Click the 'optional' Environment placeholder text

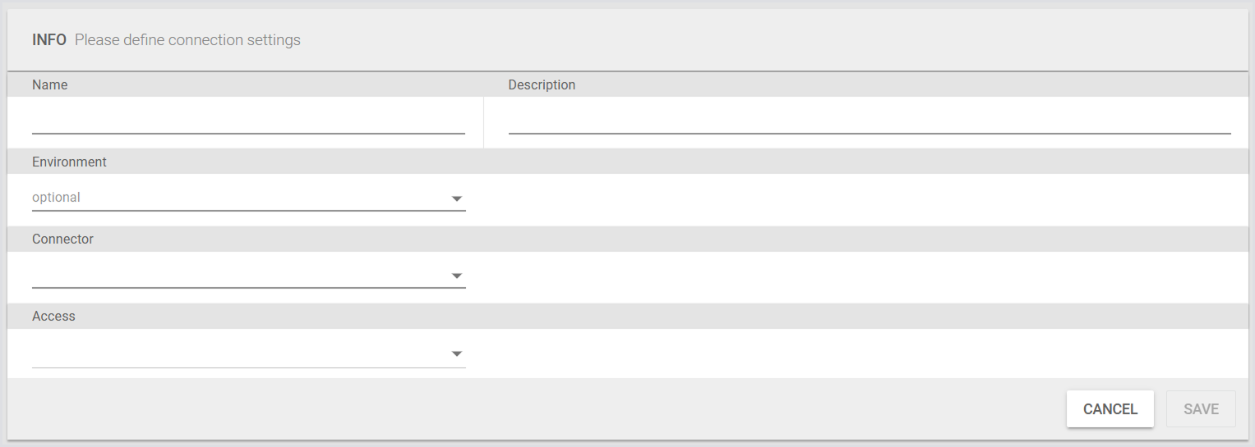[x=56, y=198]
